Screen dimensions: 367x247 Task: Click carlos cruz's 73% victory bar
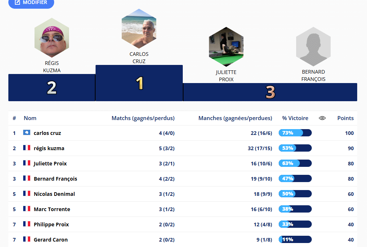[x=295, y=133]
